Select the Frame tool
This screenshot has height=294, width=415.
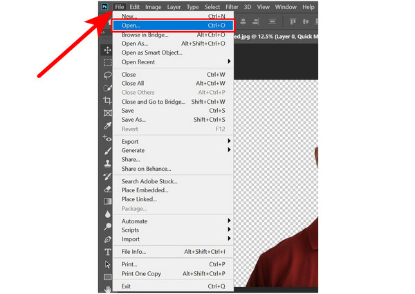[x=107, y=113]
